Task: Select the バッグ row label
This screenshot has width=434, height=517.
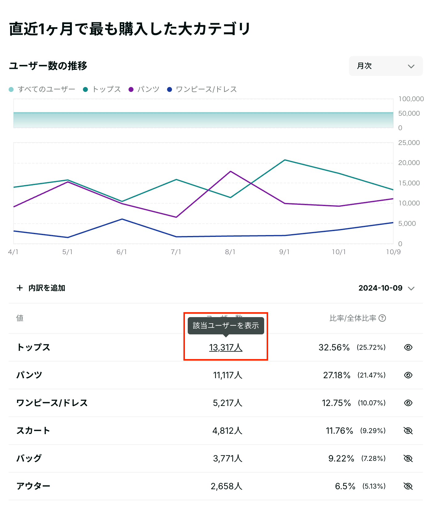Action: 29,458
